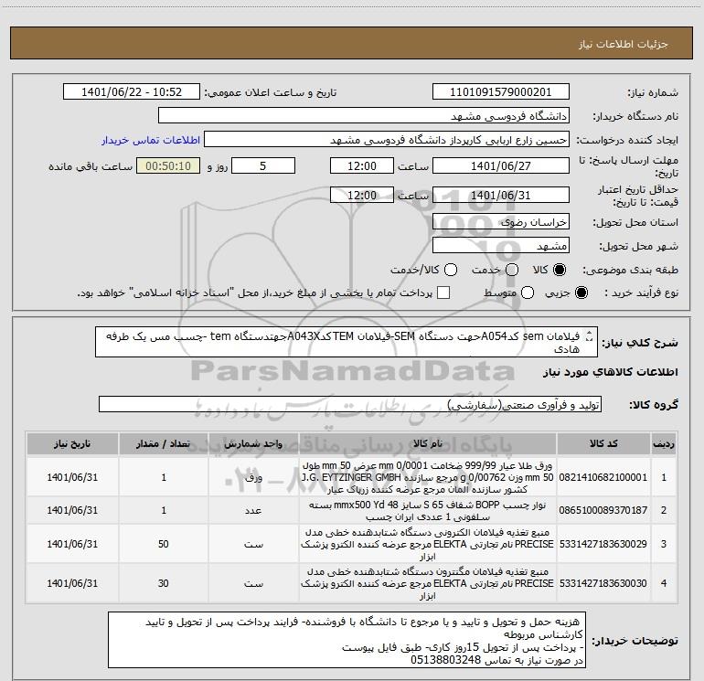
Task: Select product code 0865100089370187
Action: coord(603,510)
